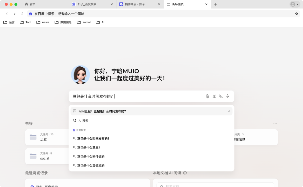The image size is (303, 187).
Task: Click the 问问豆包 chat bubble icon
Action: (x=74, y=111)
